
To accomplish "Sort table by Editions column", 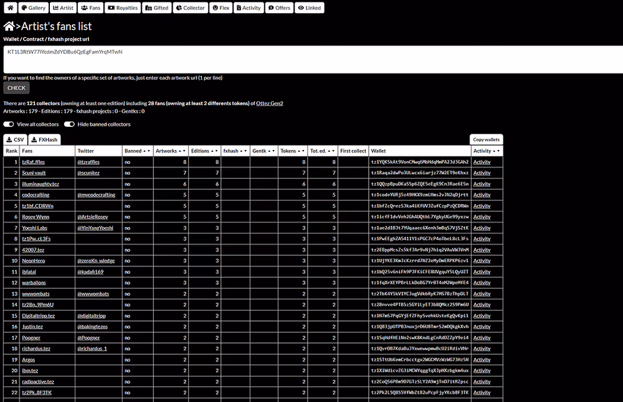I will 204,151.
